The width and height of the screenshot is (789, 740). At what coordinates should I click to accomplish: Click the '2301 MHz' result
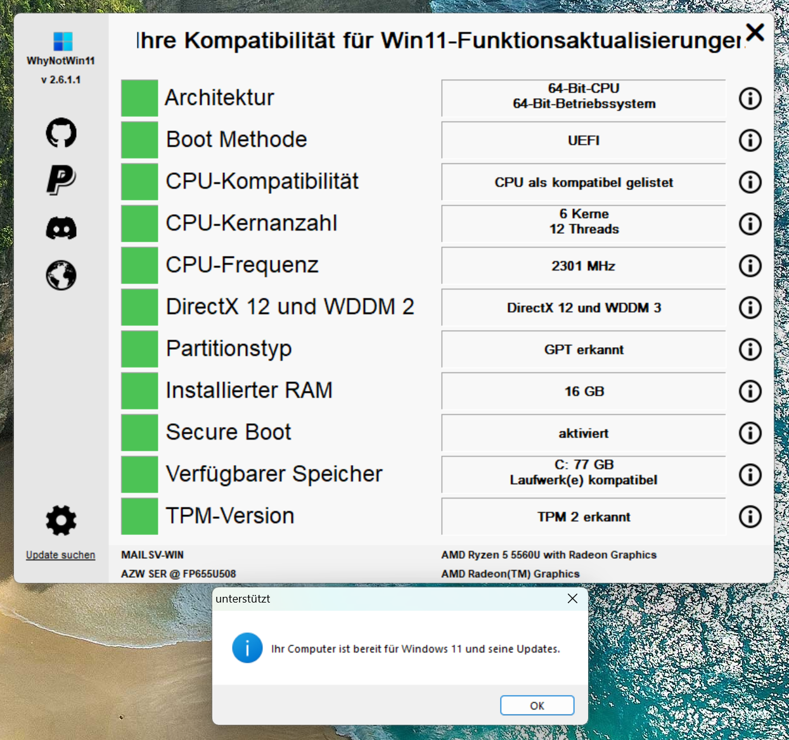(584, 265)
